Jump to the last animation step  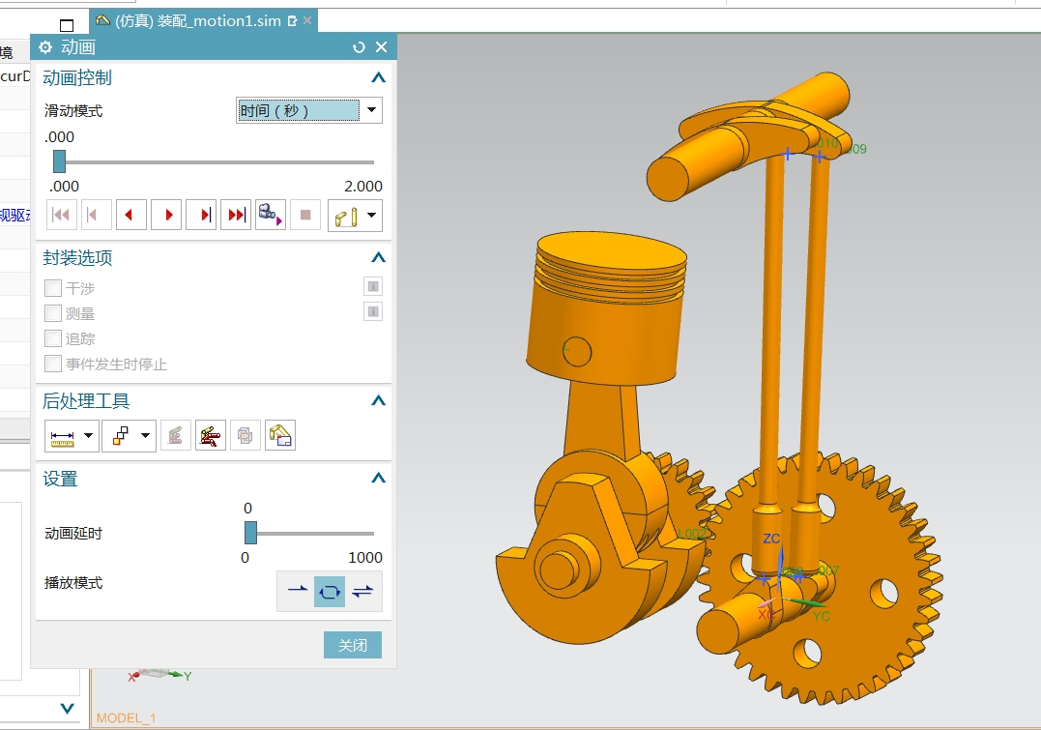click(236, 215)
